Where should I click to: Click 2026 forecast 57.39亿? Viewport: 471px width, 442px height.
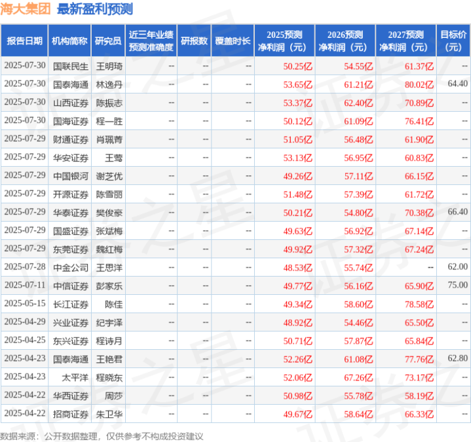tap(358, 195)
